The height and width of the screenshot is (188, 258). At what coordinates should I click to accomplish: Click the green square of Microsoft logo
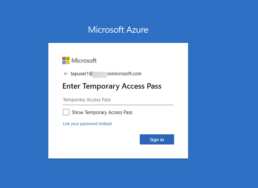tap(68, 59)
